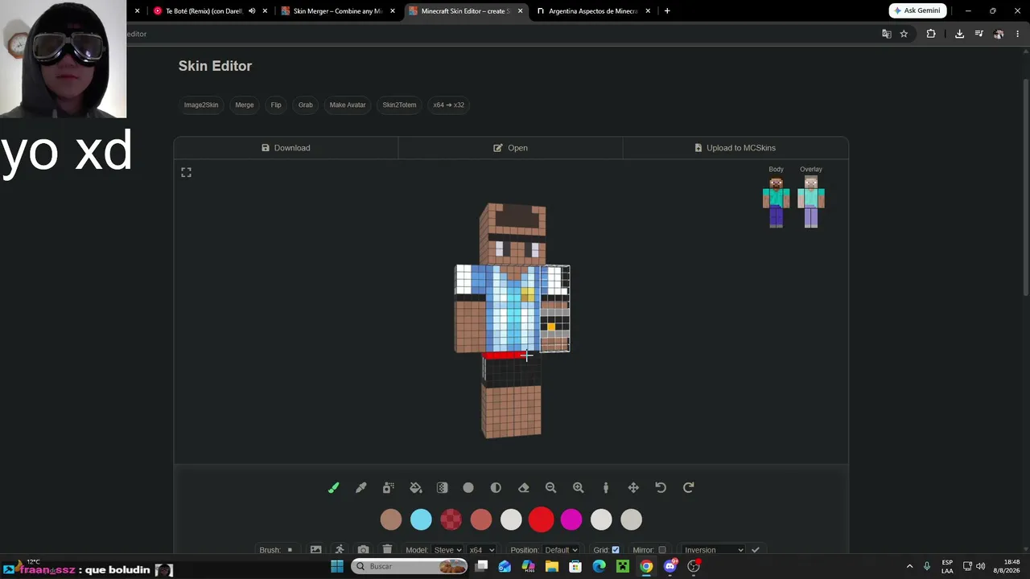Screen dimensions: 1030x579
Task: Click the Merge button
Action: tap(245, 105)
